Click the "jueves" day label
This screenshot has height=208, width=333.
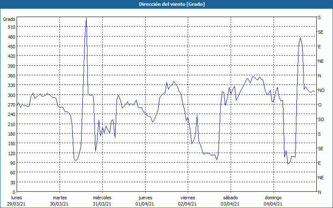tap(145, 198)
